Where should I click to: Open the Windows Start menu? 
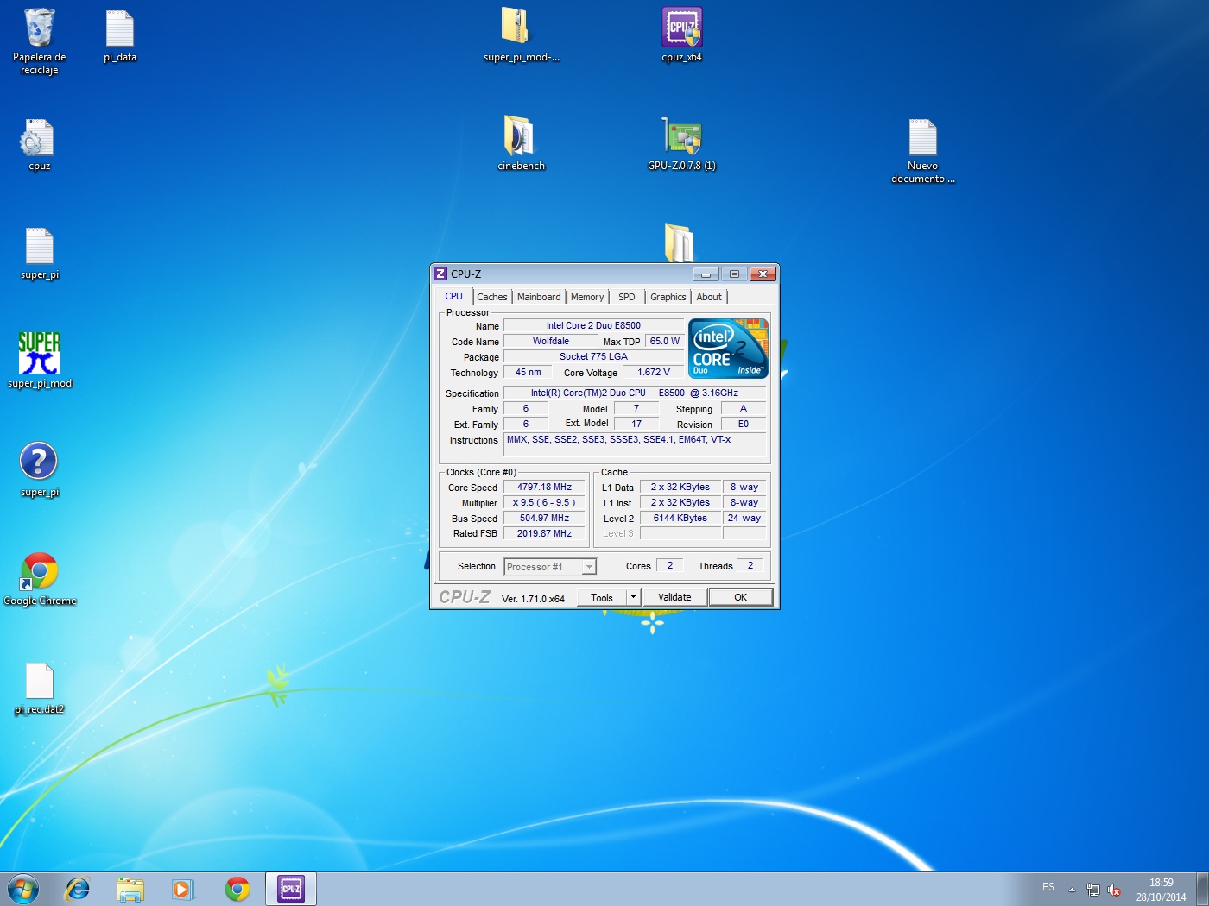(23, 889)
